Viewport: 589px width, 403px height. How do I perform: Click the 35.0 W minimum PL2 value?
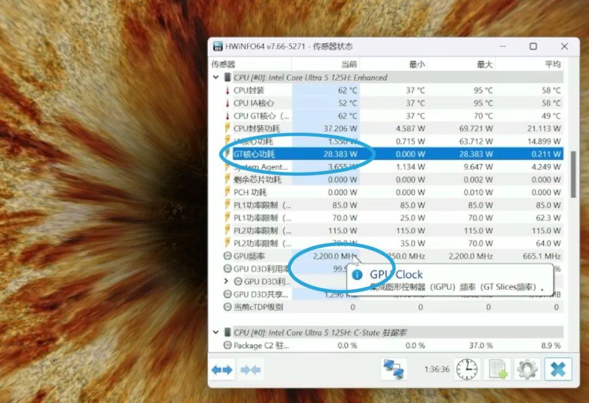412,243
